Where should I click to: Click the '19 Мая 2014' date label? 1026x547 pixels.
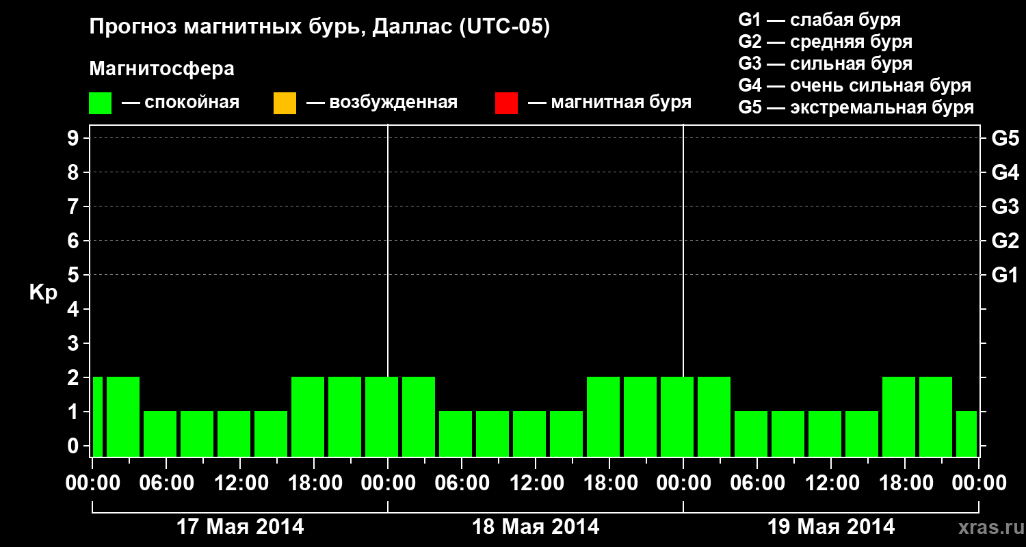[832, 527]
